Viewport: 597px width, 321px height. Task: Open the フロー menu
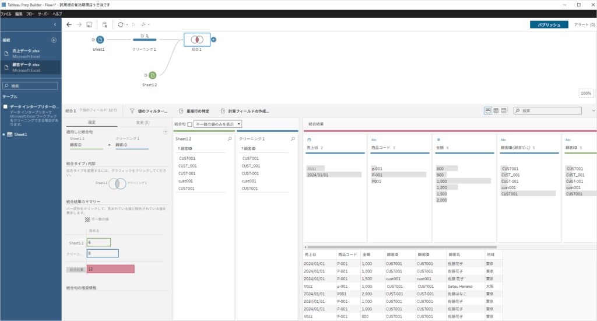coord(30,13)
